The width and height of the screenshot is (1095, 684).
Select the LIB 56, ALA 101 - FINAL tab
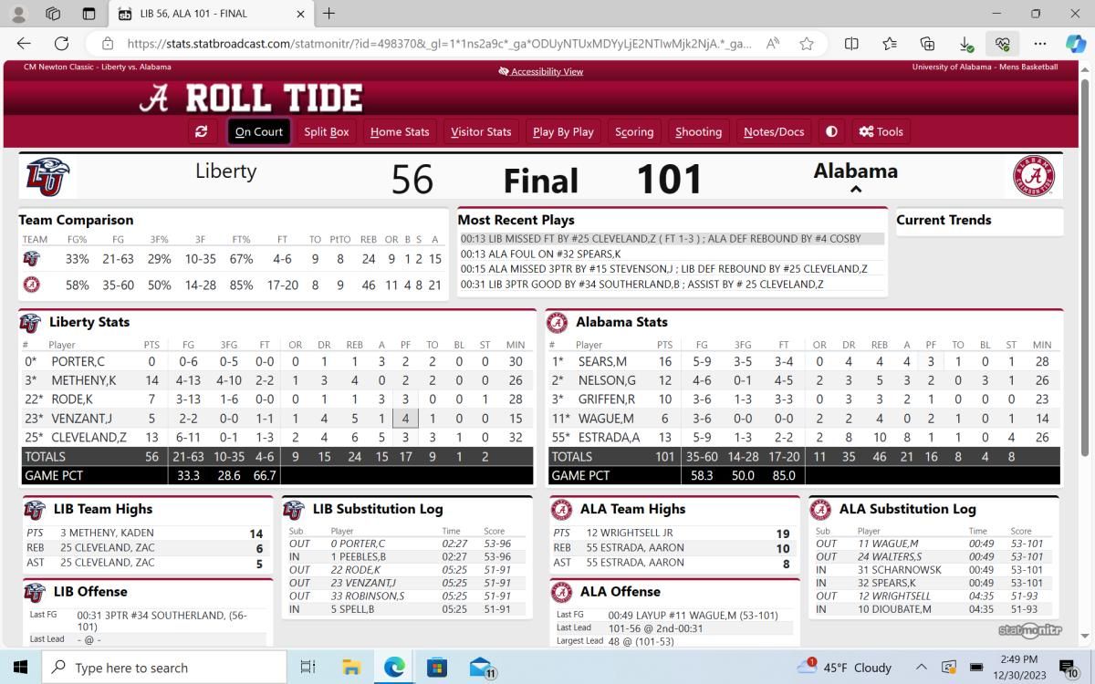coord(209,14)
